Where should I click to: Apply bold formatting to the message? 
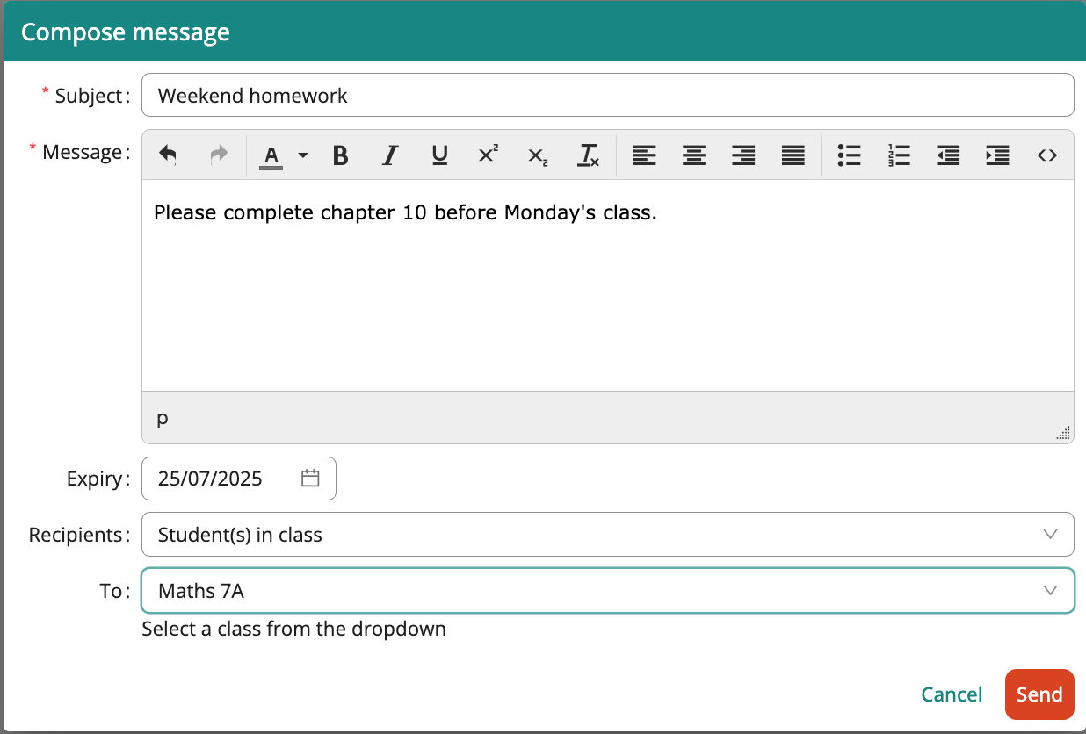tap(340, 155)
